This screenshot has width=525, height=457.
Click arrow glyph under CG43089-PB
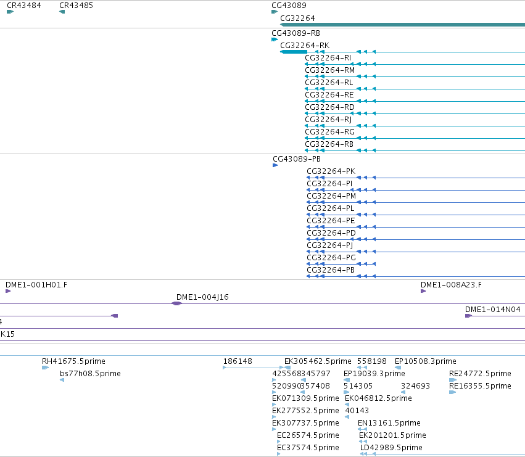pos(275,165)
